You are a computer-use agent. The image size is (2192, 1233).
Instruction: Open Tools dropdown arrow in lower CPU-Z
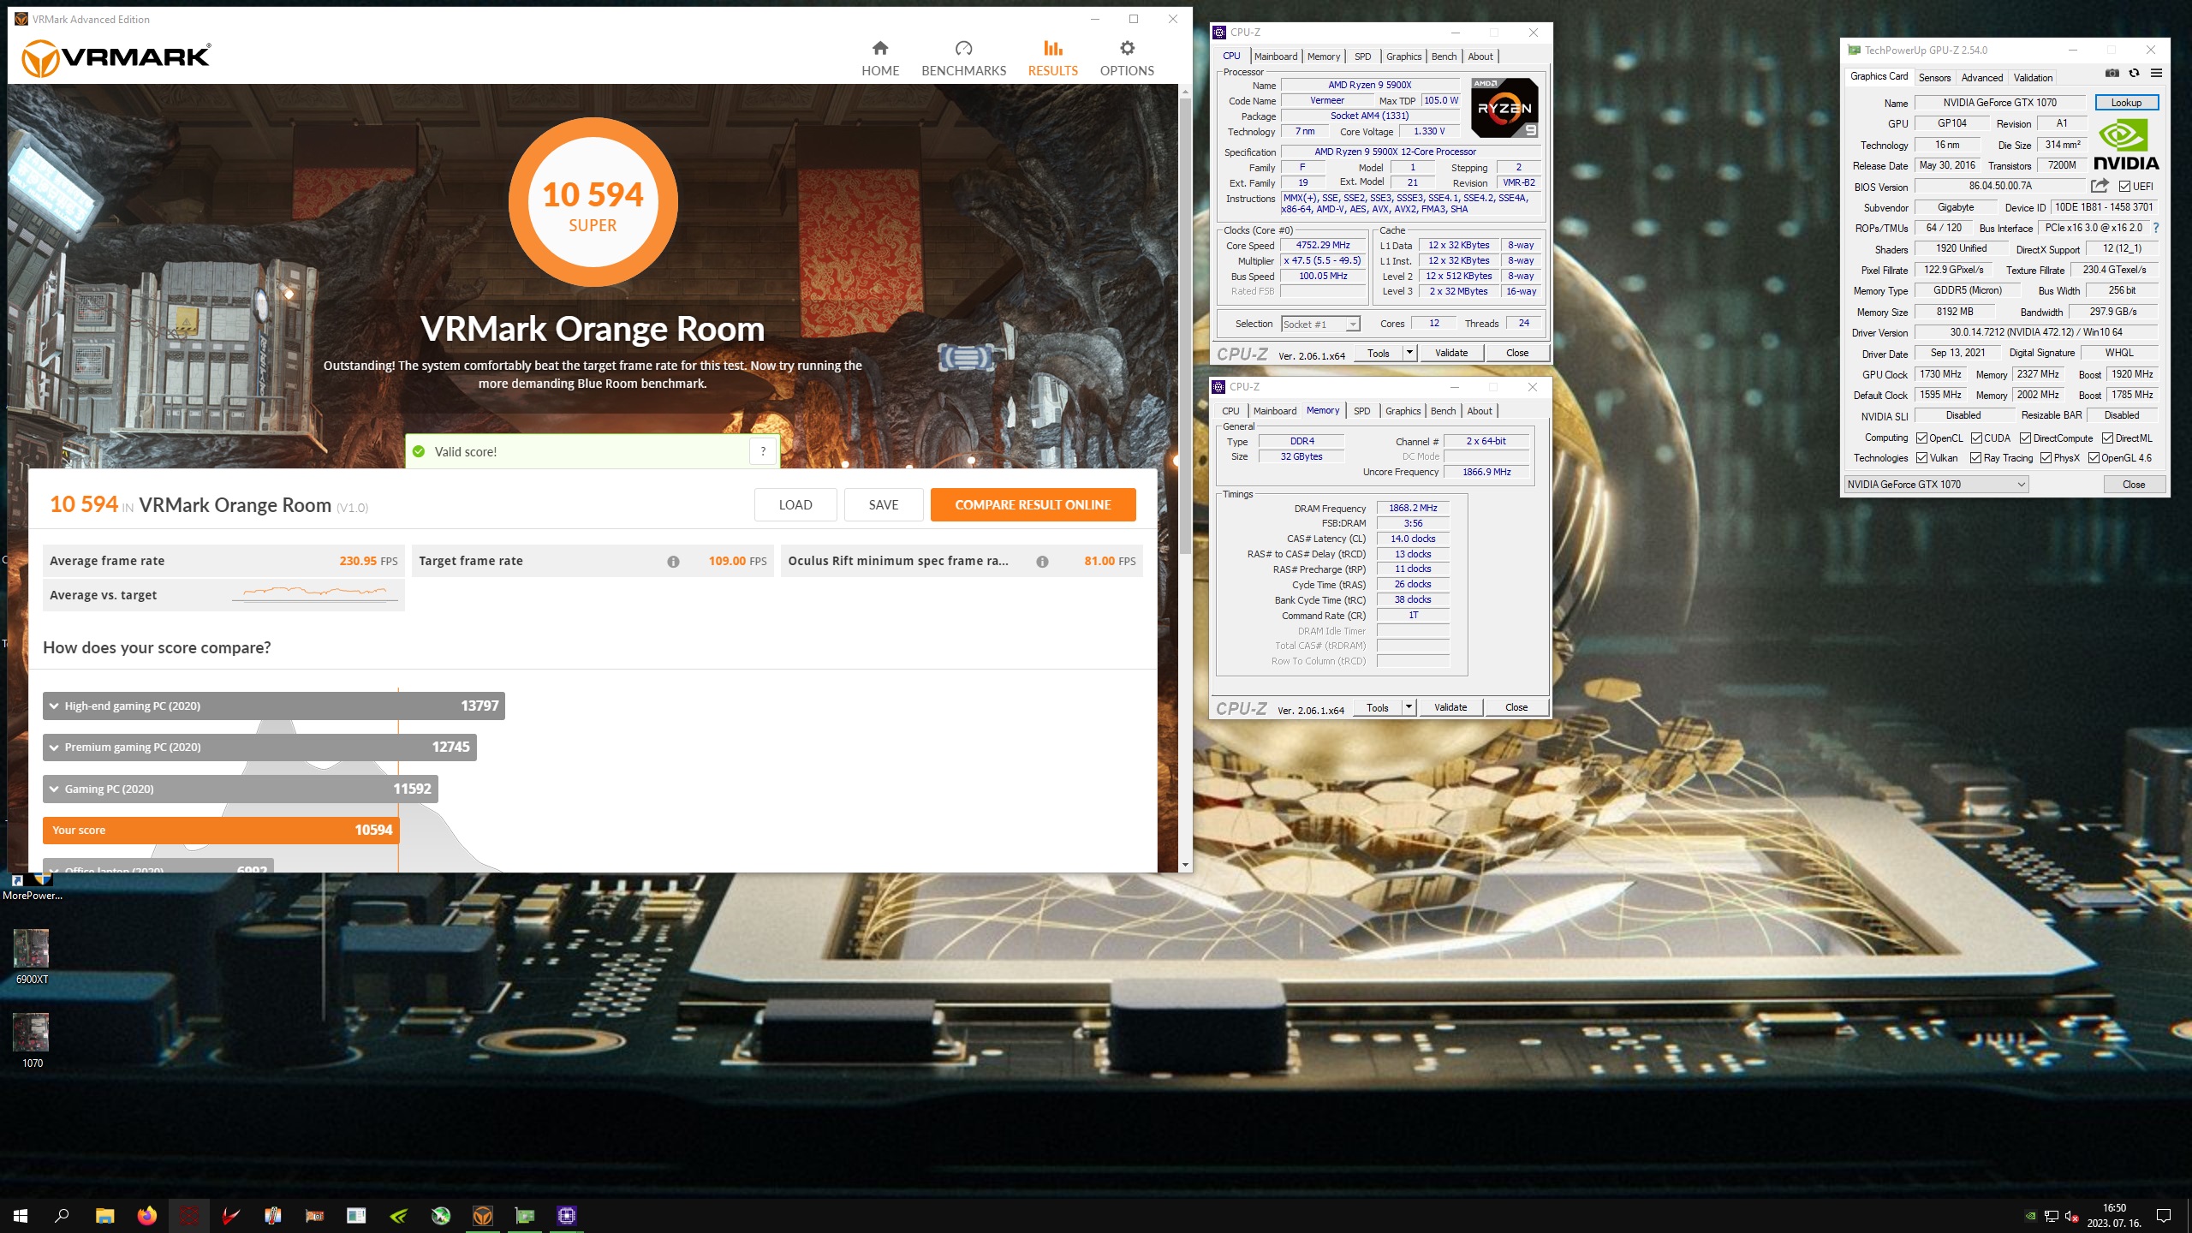(1409, 707)
